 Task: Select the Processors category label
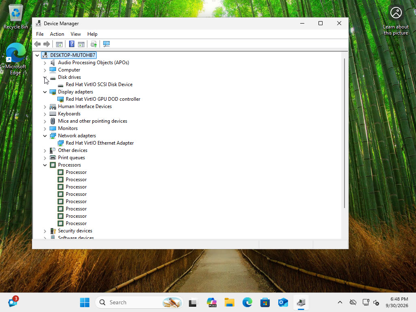pos(69,165)
